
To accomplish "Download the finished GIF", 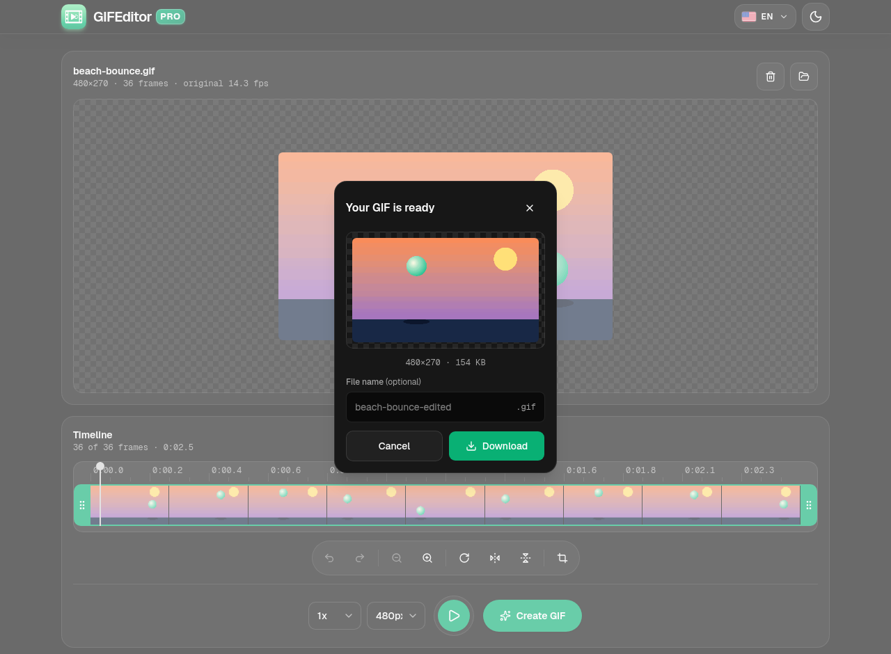I will 497,446.
